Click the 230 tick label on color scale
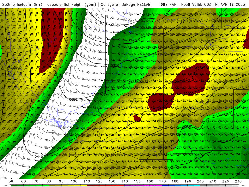The width and height of the screenshot is (249, 187). click(238, 181)
